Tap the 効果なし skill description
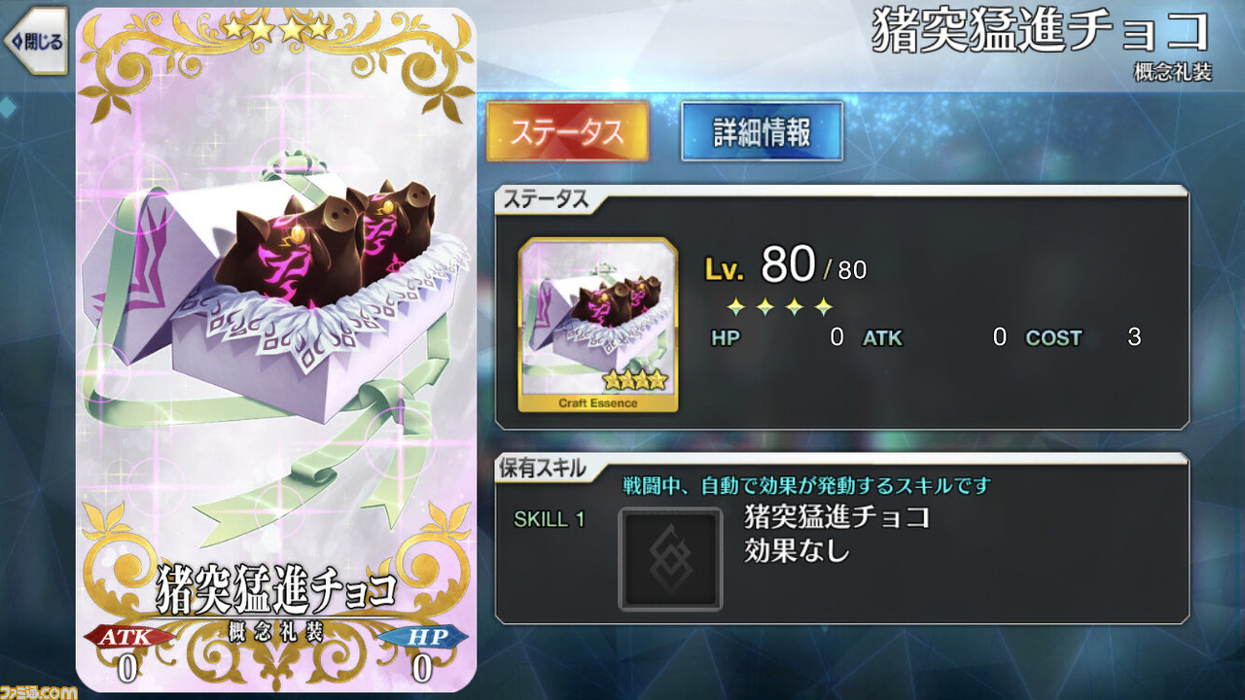Screen dimensions: 1245x700 coord(797,551)
